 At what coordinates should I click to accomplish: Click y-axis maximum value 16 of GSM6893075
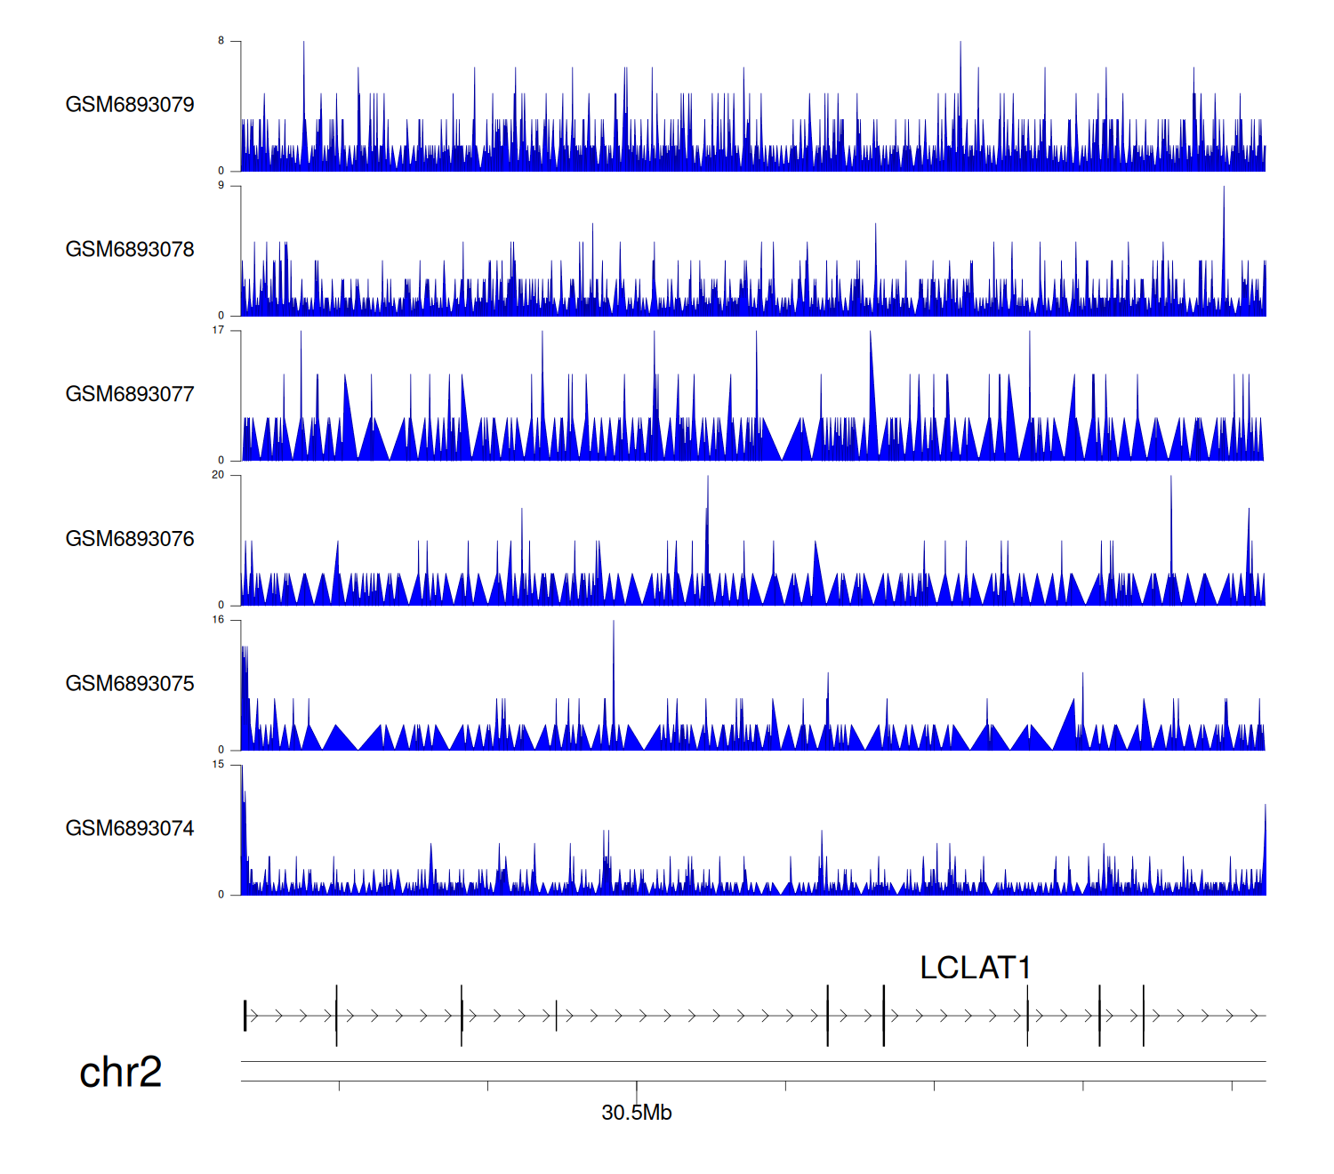(x=218, y=620)
